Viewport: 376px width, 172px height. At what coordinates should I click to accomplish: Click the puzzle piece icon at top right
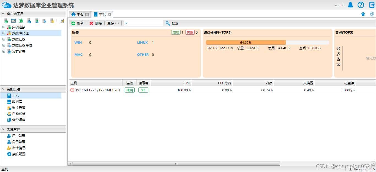click(372, 14)
